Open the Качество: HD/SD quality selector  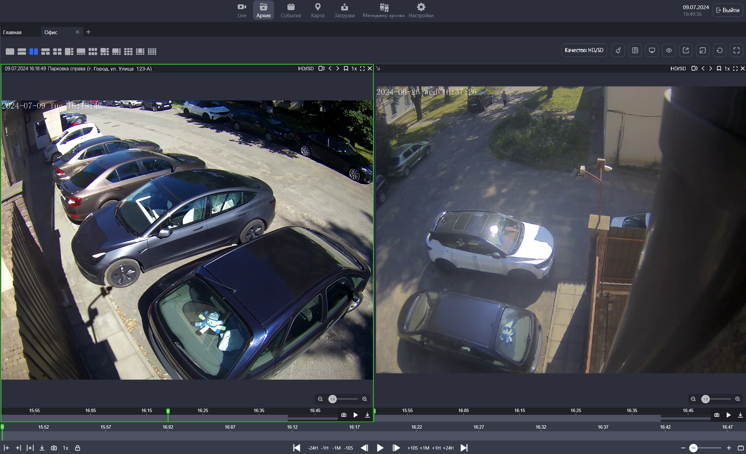tap(584, 50)
